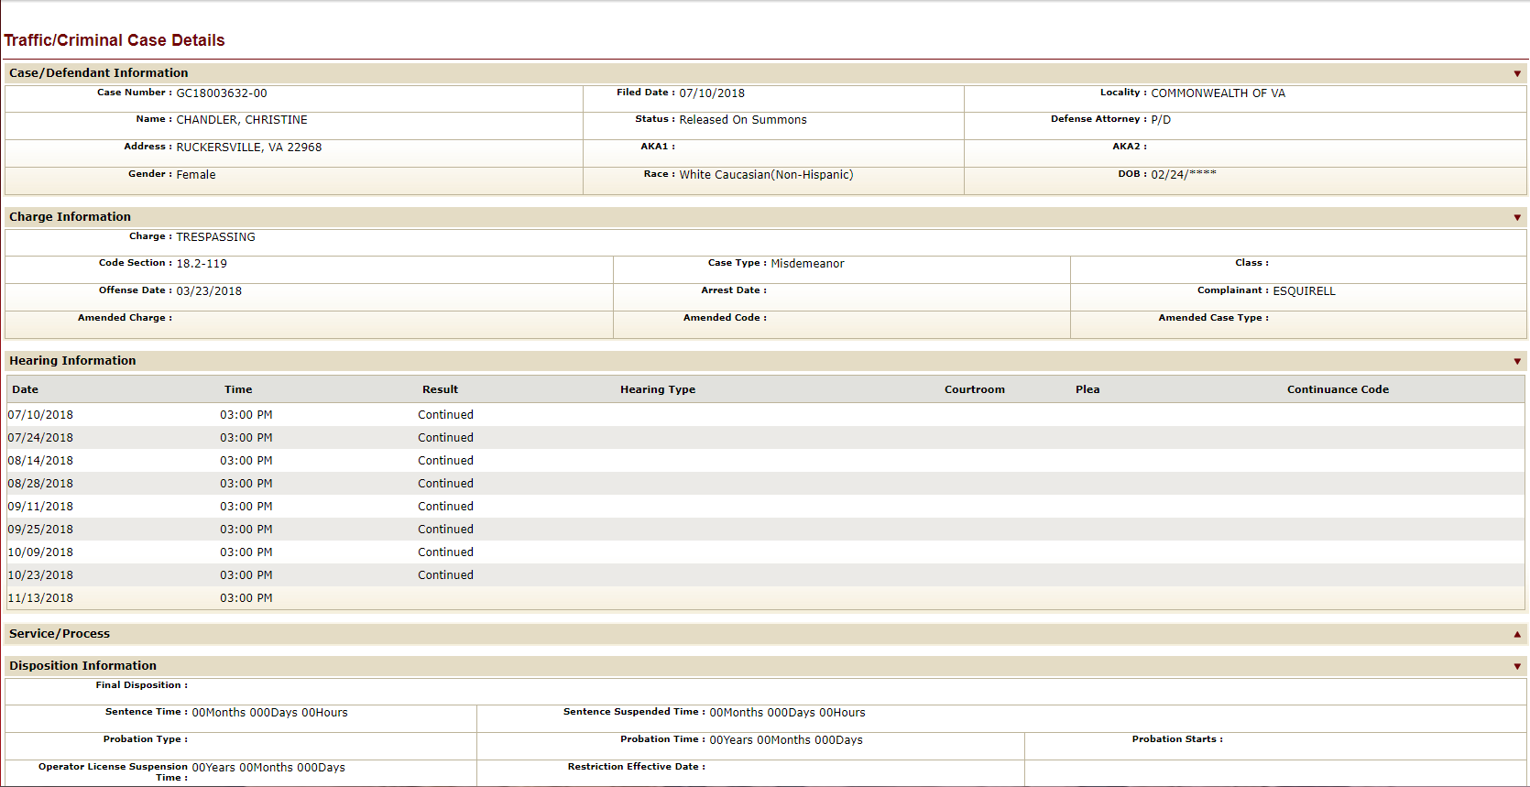Click the Final Disposition label
The height and width of the screenshot is (787, 1530).
tap(142, 685)
